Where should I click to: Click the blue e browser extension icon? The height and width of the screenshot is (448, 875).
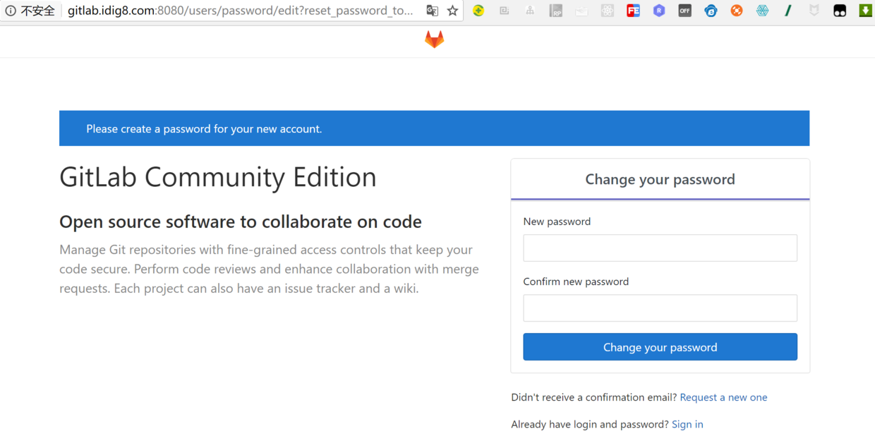[711, 11]
